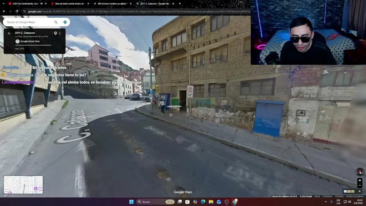Click the microphone icon in system tray
The height and width of the screenshot is (206, 366).
coord(332,202)
